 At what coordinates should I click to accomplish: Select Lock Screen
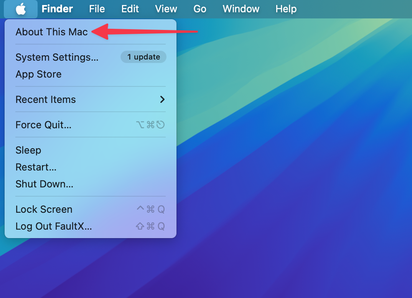(x=44, y=209)
